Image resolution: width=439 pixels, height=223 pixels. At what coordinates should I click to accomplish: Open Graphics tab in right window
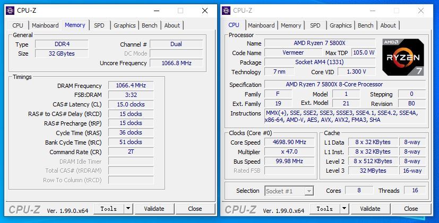(340, 25)
